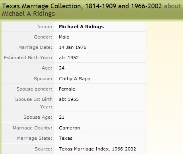Click the Marriage County: field label

[x=33, y=128]
